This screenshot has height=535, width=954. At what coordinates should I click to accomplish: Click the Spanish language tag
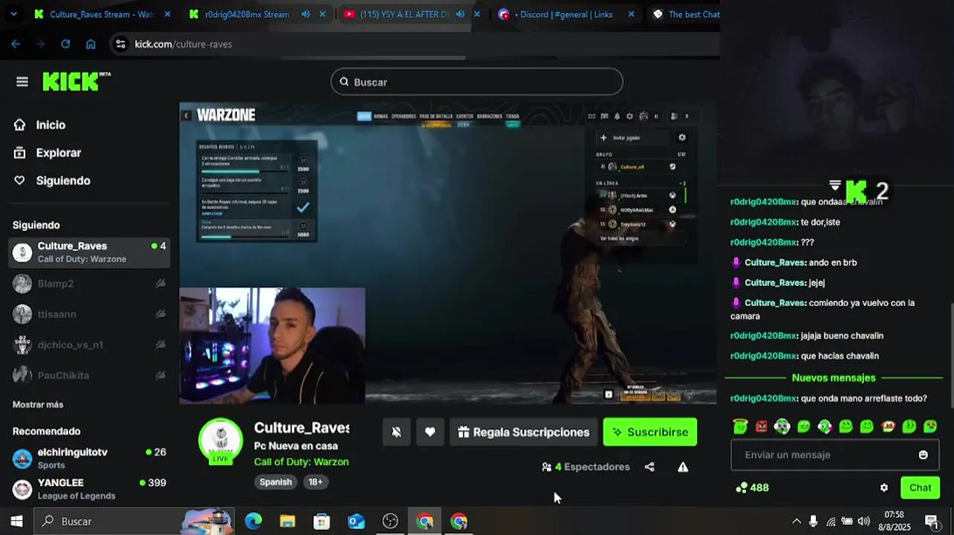(276, 481)
